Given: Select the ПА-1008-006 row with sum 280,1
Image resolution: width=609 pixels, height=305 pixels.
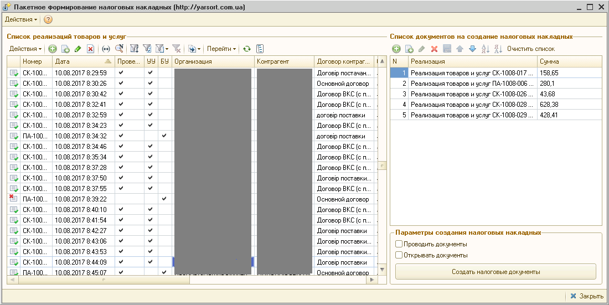Looking at the screenshot, I should tap(496, 83).
